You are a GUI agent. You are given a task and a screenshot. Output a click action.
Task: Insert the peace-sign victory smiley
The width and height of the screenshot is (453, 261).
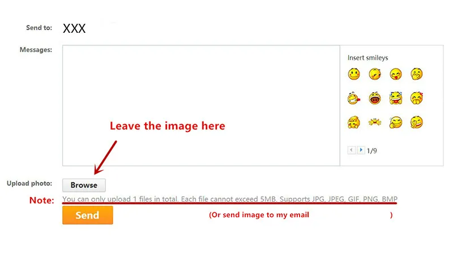pos(416,122)
